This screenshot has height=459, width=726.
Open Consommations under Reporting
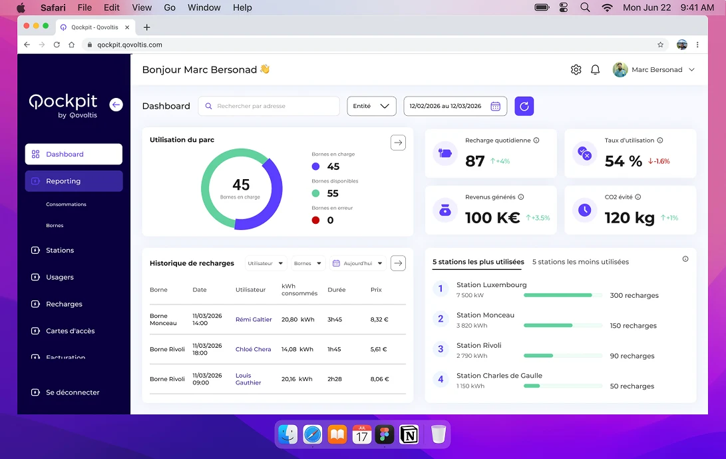(x=66, y=205)
